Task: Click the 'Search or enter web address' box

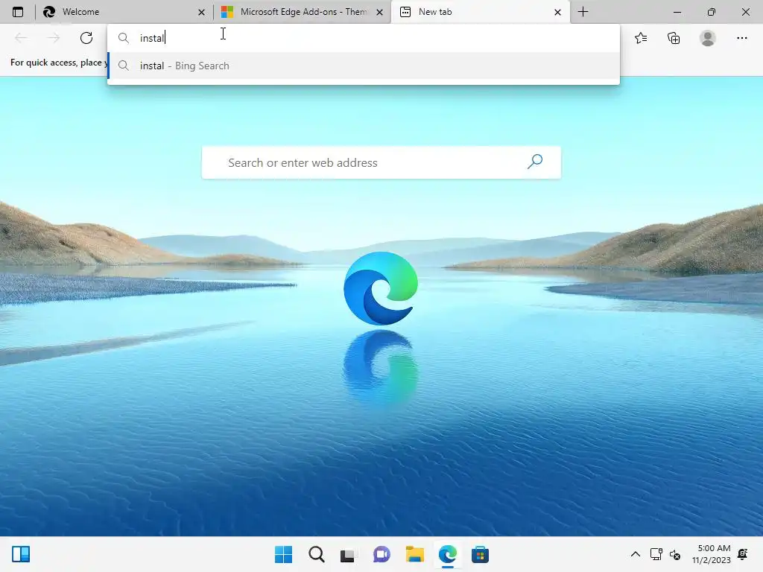Action: coord(381,162)
